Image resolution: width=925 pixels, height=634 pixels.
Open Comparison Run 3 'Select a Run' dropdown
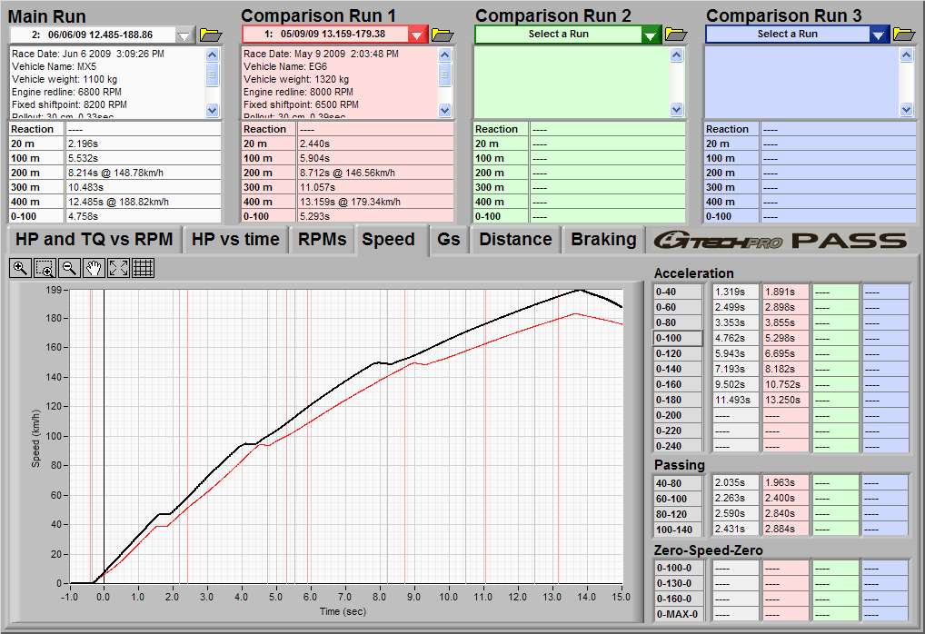[x=878, y=35]
